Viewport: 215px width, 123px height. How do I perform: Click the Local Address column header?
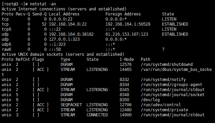point(64,14)
